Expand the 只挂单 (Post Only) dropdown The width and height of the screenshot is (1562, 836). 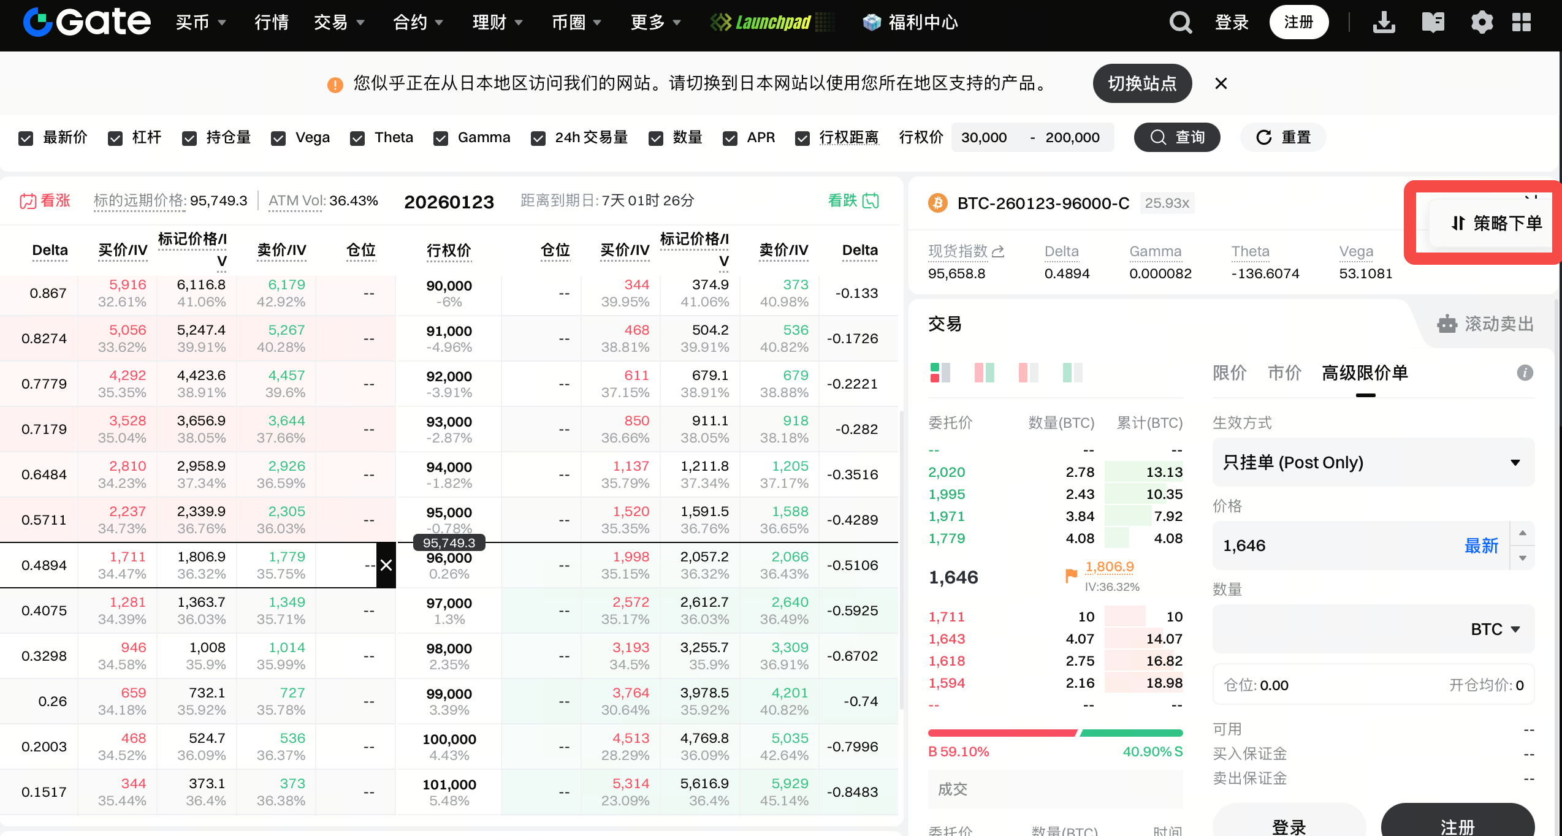[1373, 462]
